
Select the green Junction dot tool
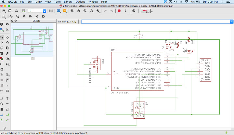2,120
